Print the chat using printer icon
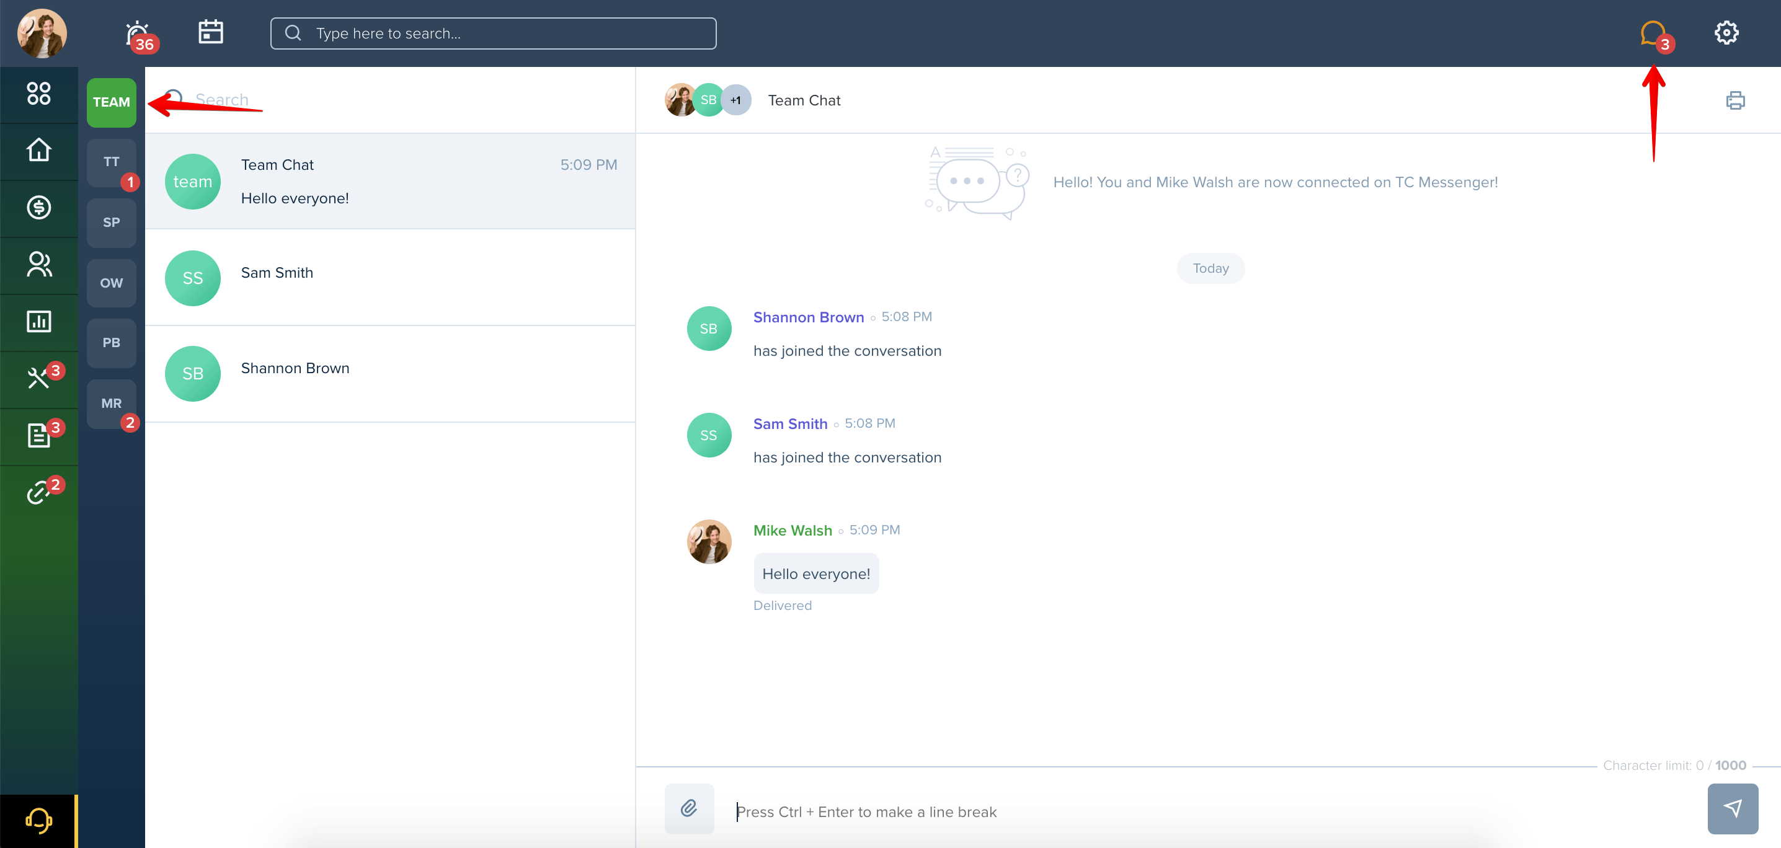The height and width of the screenshot is (848, 1781). [x=1734, y=101]
